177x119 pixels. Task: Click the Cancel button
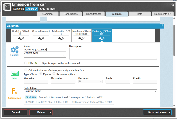coord(16,112)
